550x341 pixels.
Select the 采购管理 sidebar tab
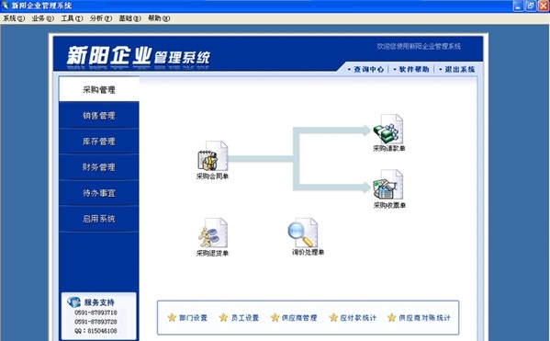[x=99, y=89]
